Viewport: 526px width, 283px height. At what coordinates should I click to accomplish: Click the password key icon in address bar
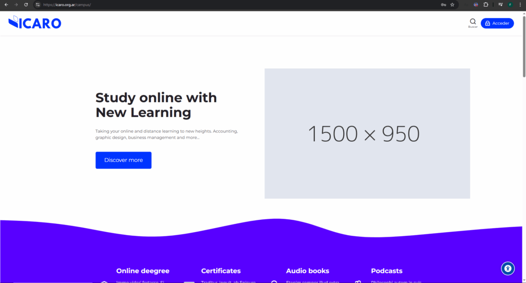[443, 5]
